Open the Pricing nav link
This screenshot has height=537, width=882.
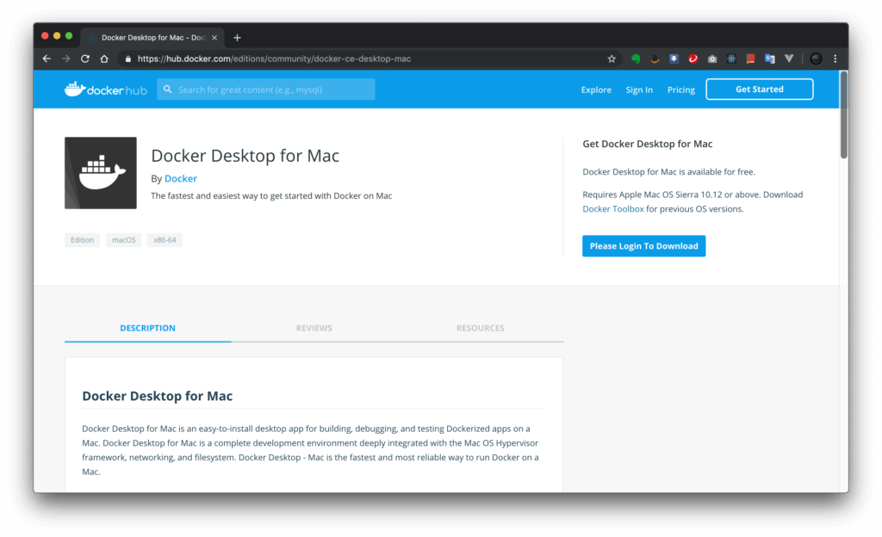(x=680, y=89)
